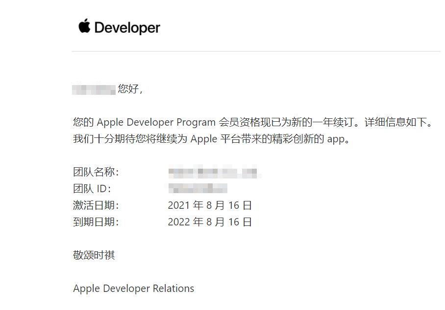Image resolution: width=445 pixels, height=310 pixels.
Task: Click the Apple logo icon
Action: tap(84, 26)
